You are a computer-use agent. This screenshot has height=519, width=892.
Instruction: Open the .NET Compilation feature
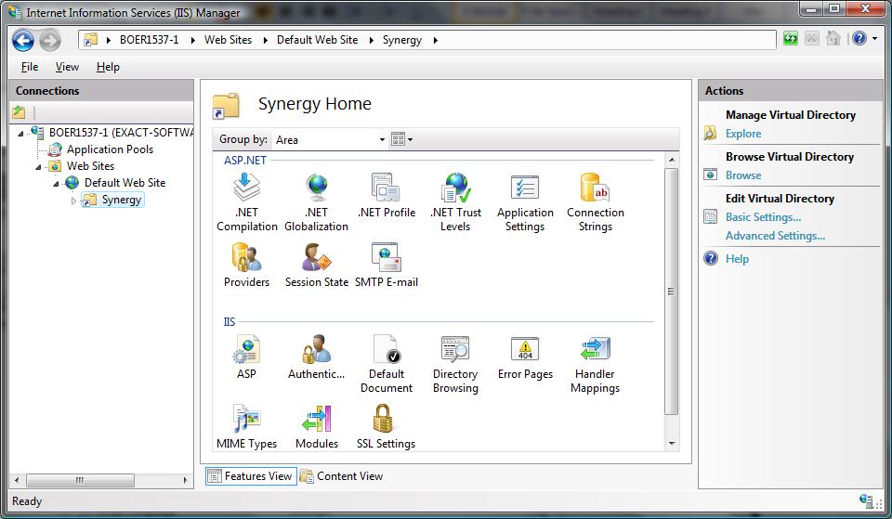247,201
